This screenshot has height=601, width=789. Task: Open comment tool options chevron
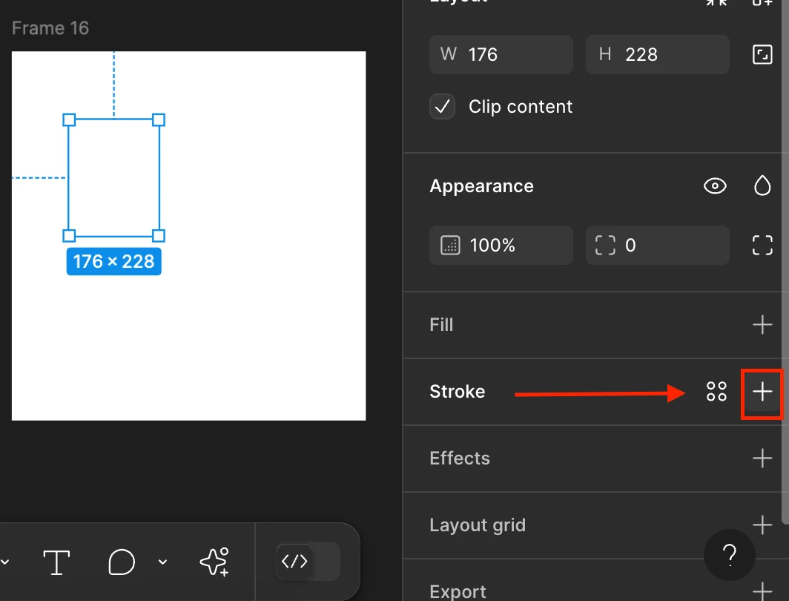click(x=162, y=562)
